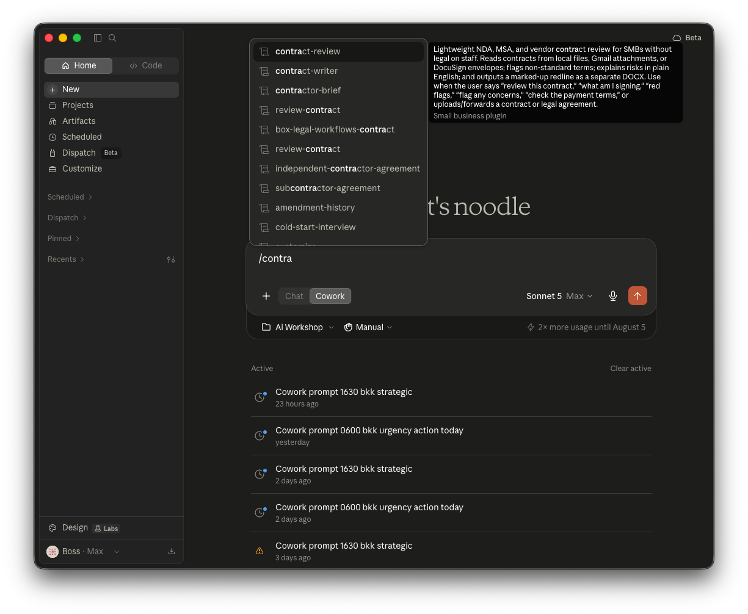Click the cold-start-interview skill icon
The height and width of the screenshot is (614, 748).
264,228
